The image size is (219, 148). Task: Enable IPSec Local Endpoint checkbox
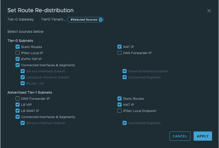point(120,111)
